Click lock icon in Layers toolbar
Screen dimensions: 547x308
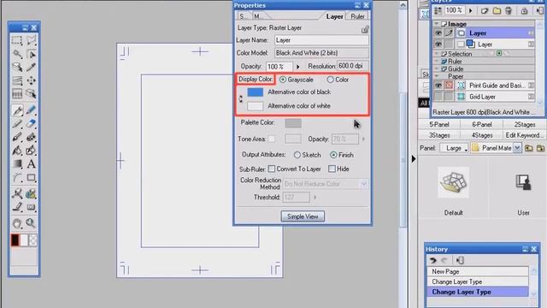pos(524,11)
